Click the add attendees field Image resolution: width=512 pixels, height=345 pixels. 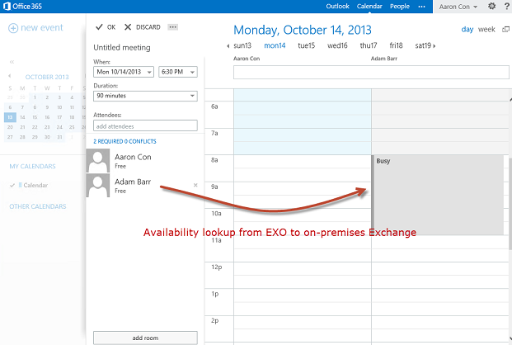145,126
